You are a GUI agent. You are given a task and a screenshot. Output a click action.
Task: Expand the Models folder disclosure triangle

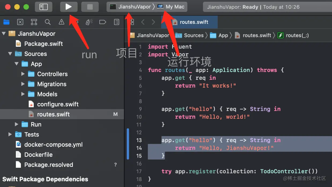pyautogui.click(x=23, y=94)
